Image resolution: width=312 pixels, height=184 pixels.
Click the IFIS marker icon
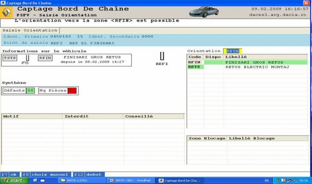[27, 58]
